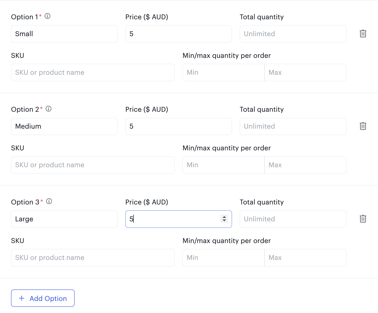
Task: Click the SKU field under Option 1
Action: tap(93, 72)
